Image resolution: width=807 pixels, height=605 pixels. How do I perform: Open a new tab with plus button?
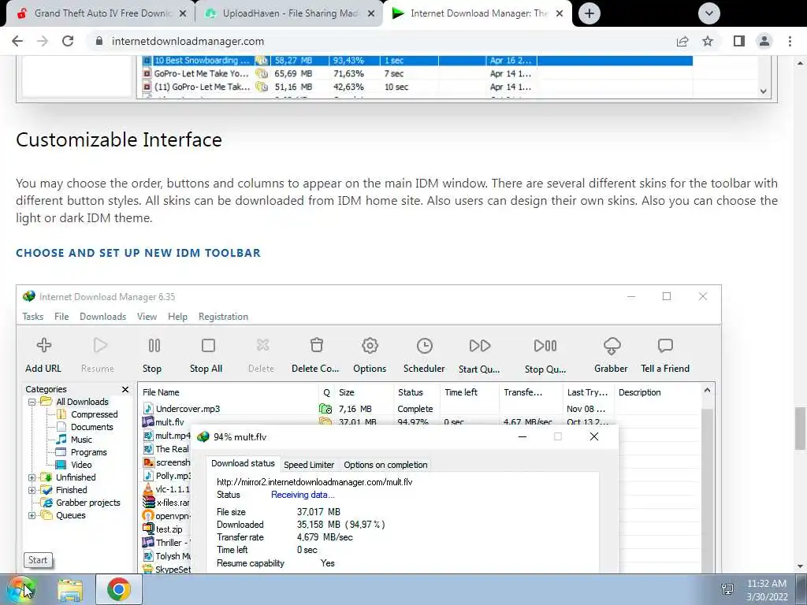click(x=589, y=13)
